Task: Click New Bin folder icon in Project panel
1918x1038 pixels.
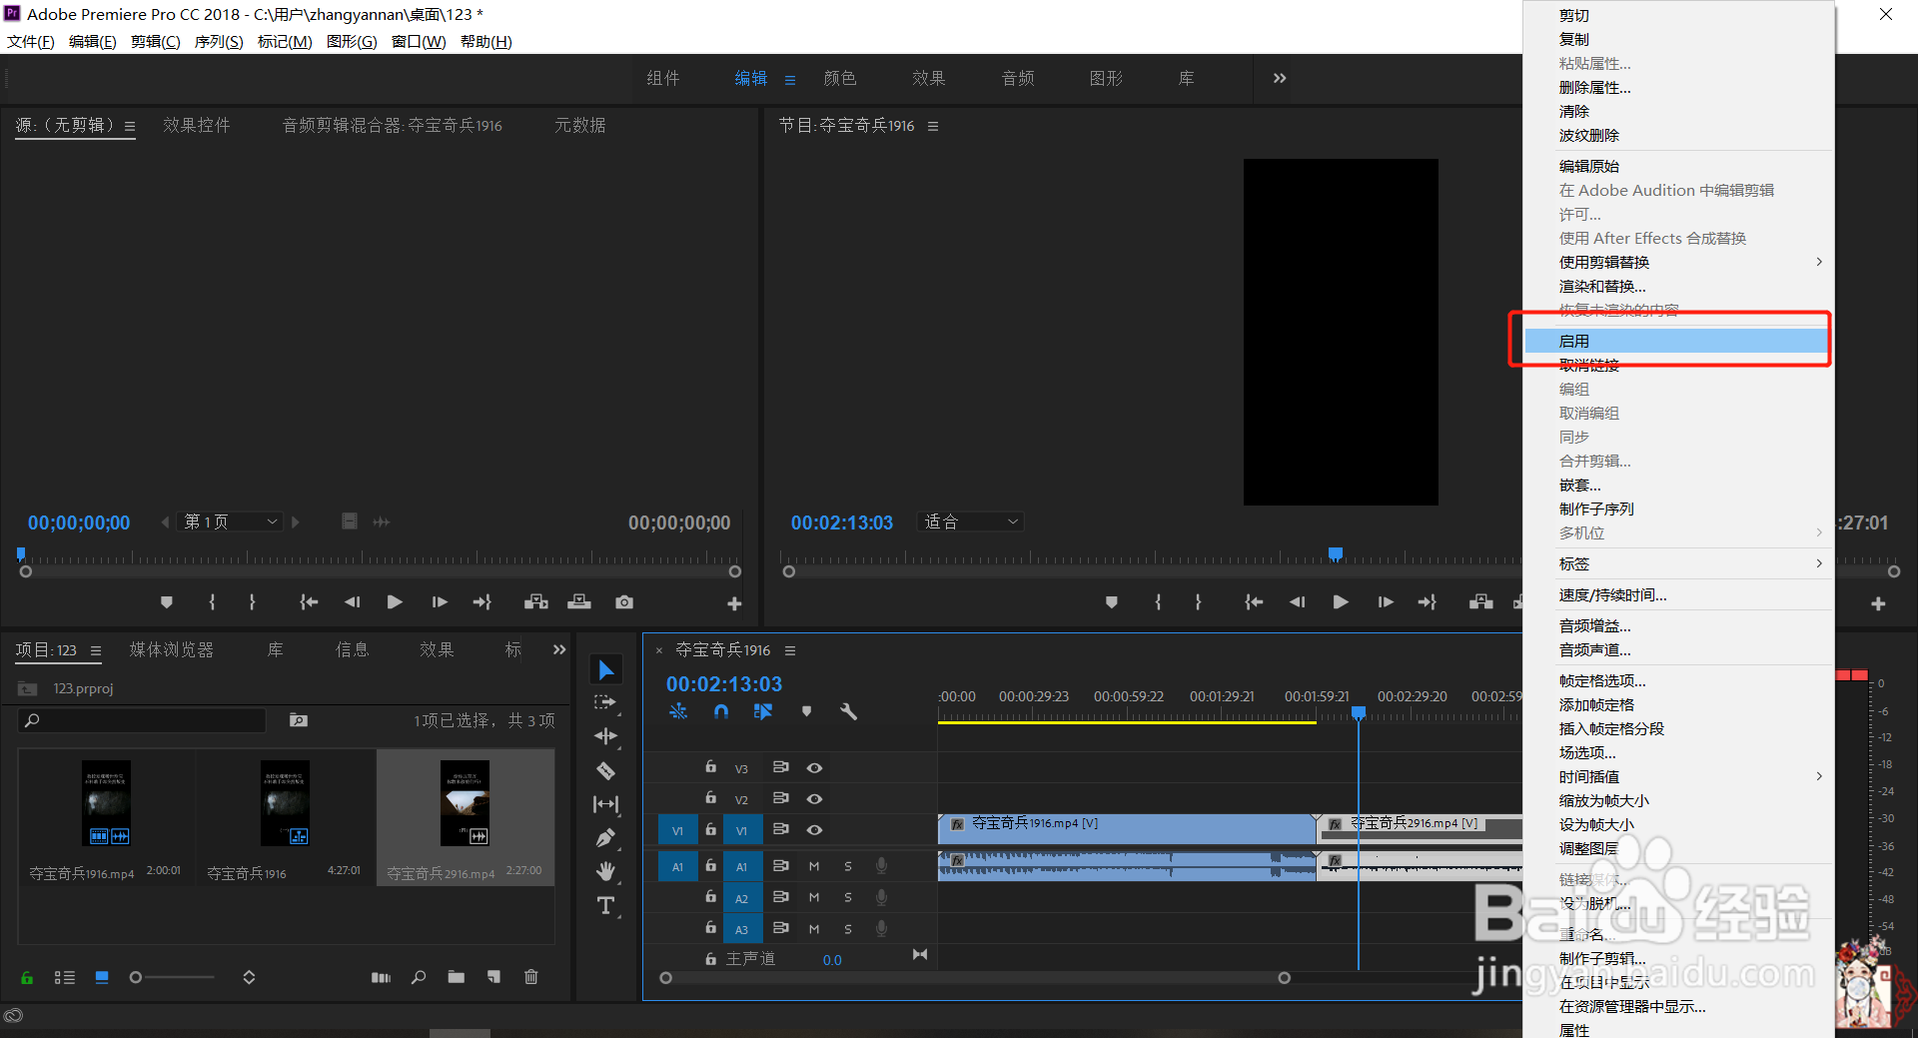Action: click(457, 977)
